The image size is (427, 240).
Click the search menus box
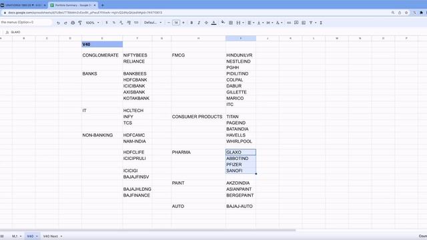pyautogui.click(x=26, y=22)
